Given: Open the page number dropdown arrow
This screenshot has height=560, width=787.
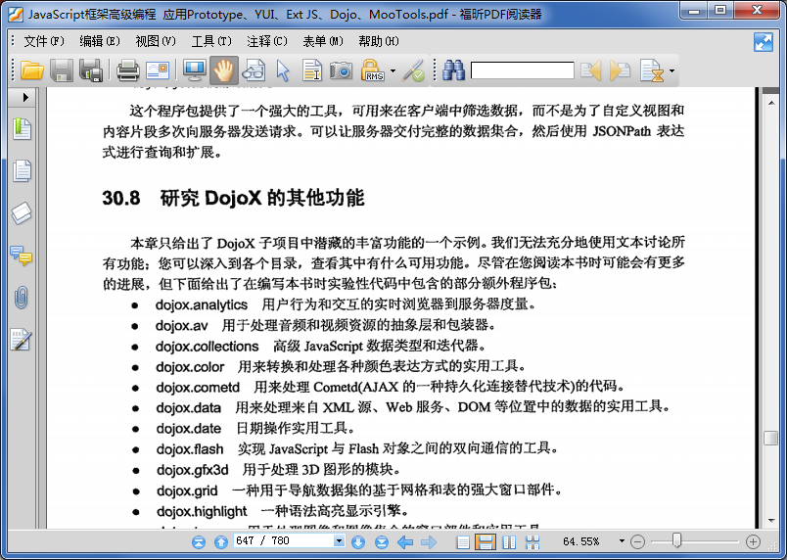Looking at the screenshot, I should pos(340,541).
